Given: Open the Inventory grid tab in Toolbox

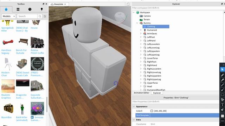Looking at the screenshot, I should (18, 9).
